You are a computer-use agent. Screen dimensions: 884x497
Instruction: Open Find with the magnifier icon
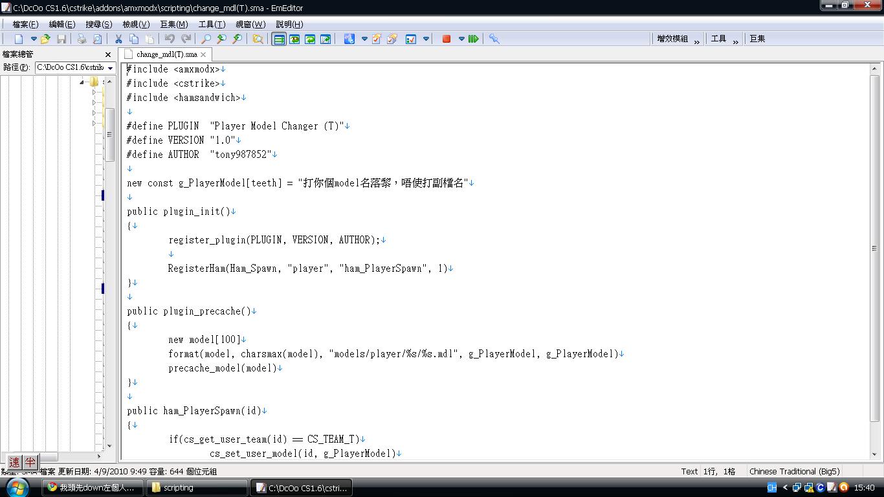pyautogui.click(x=206, y=39)
